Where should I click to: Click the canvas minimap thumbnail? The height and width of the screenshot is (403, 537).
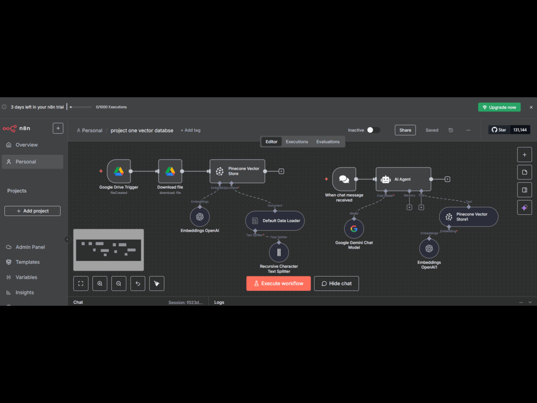(108, 250)
